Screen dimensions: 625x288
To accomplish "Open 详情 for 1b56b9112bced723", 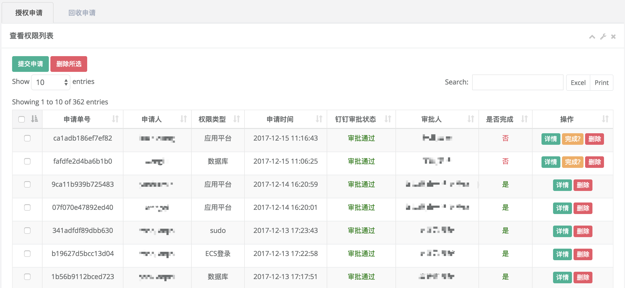I will 562,278.
